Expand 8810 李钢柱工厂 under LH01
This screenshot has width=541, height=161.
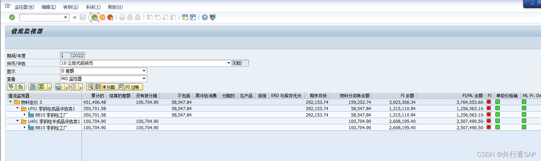pyautogui.click(x=24, y=127)
